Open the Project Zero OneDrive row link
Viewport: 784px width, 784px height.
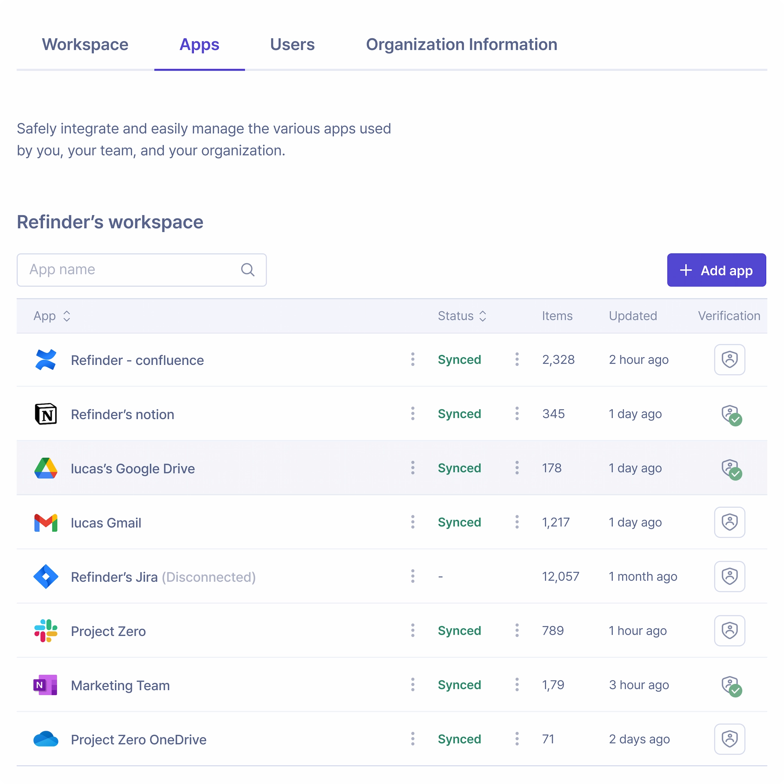(139, 740)
